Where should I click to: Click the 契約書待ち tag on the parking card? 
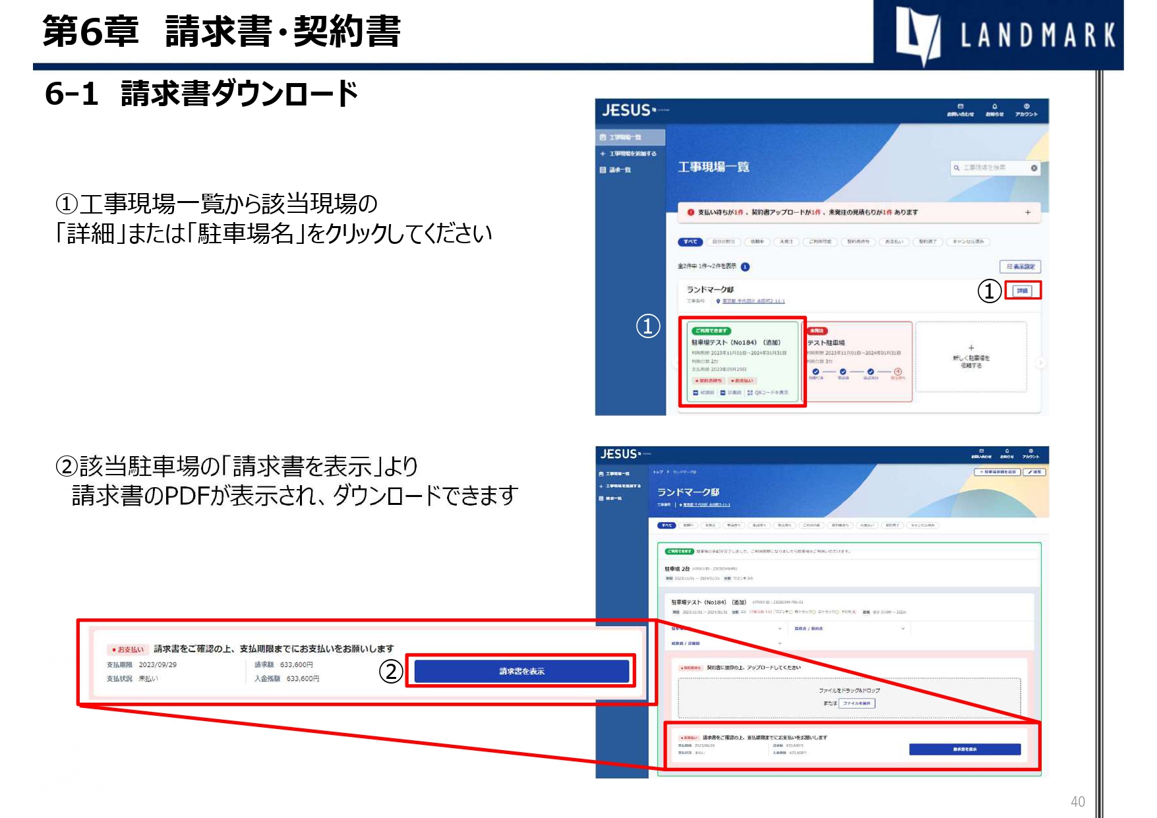click(x=709, y=381)
